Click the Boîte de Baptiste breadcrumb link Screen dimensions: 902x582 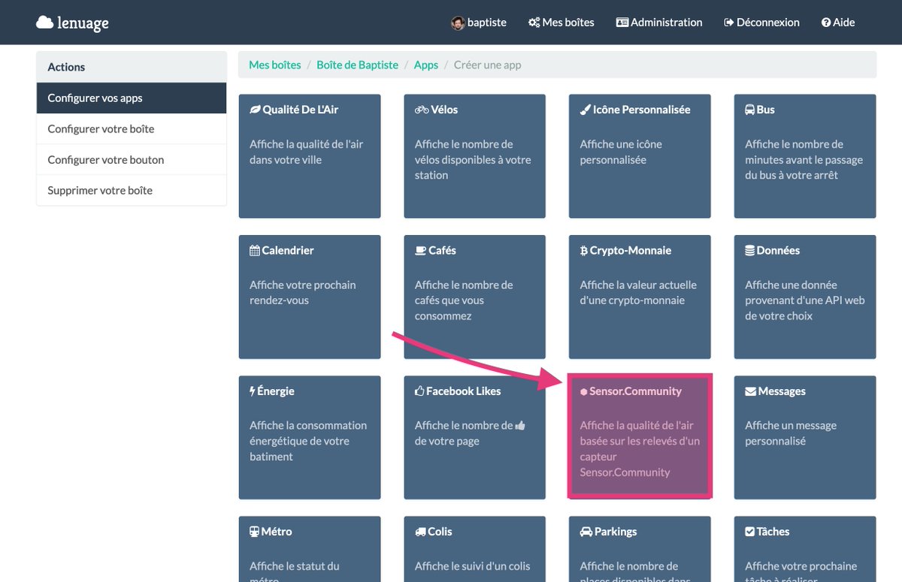(358, 65)
